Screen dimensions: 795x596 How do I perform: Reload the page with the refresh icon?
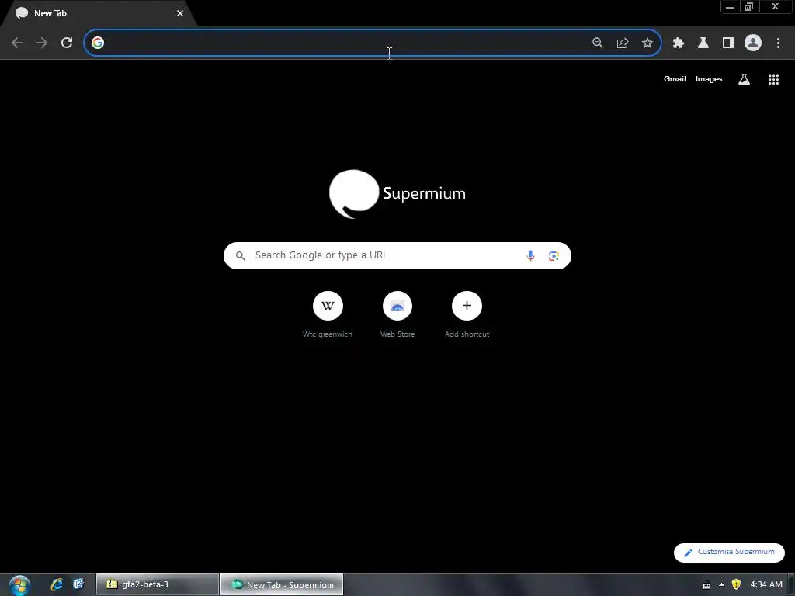67,43
